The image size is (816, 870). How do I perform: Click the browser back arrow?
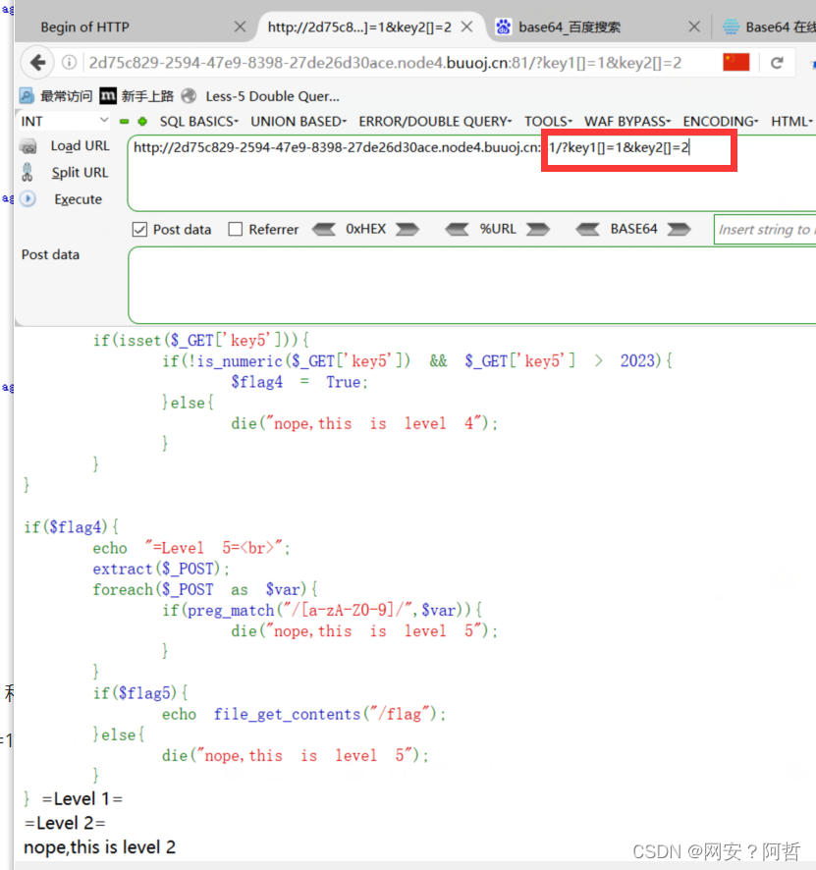(36, 61)
